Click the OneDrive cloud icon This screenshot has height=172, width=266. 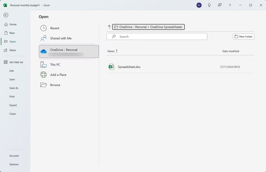pyautogui.click(x=44, y=51)
